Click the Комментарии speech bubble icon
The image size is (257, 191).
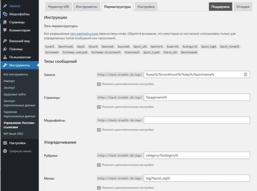[x=5, y=30]
